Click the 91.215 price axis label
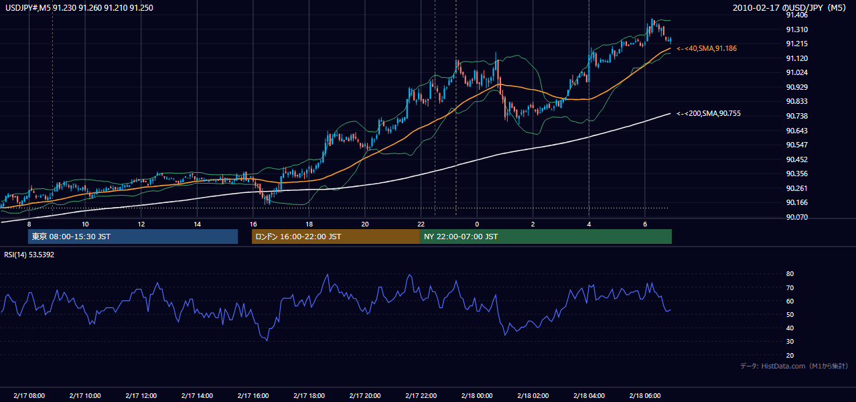The height and width of the screenshot is (402, 856). click(x=797, y=44)
